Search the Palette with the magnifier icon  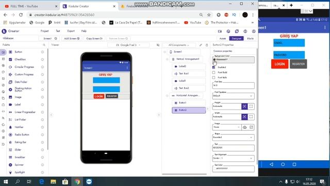pyautogui.click(x=44, y=45)
